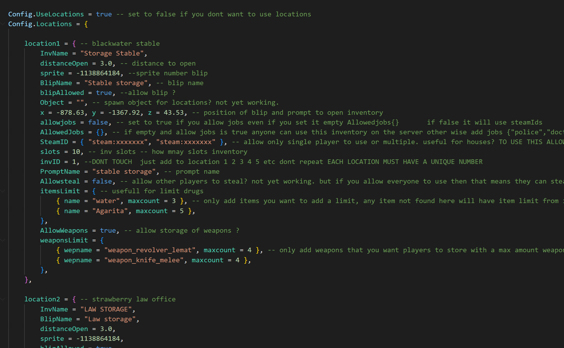
Task: Collapse the location2 block fold chevron
Action: [3, 299]
